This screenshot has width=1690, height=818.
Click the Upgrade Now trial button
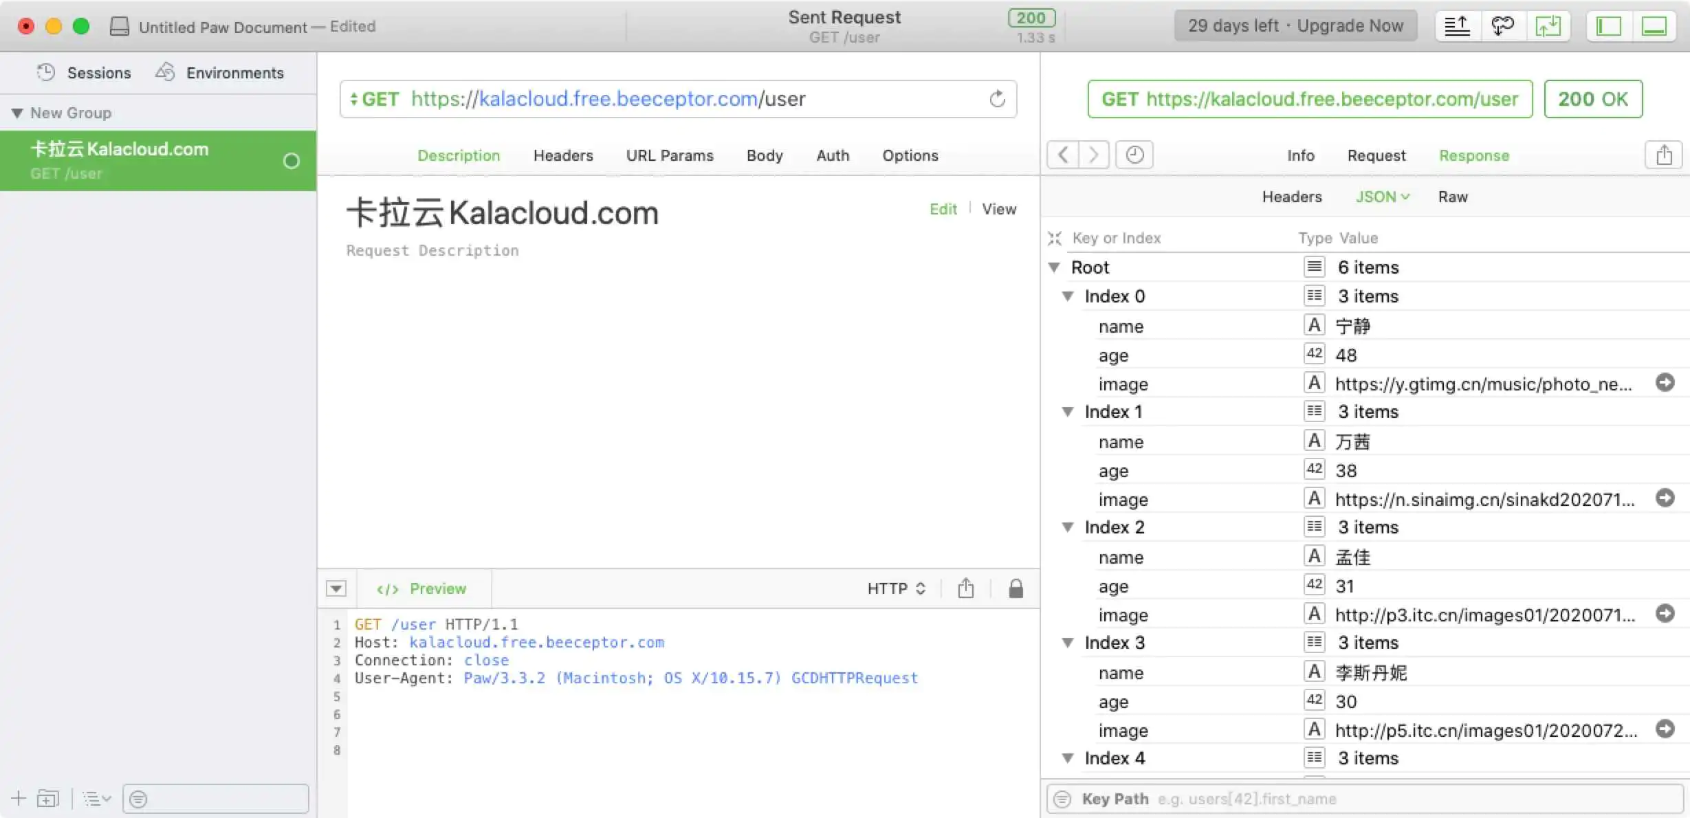[x=1295, y=26]
